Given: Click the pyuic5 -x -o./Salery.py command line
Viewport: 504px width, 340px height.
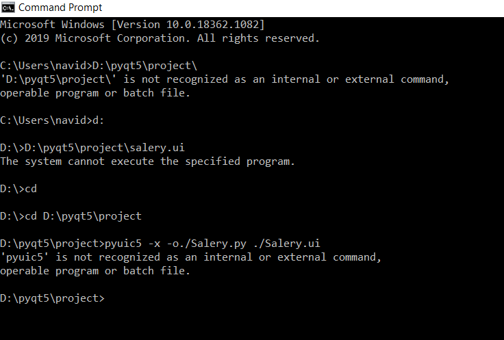Looking at the screenshot, I should click(x=160, y=244).
